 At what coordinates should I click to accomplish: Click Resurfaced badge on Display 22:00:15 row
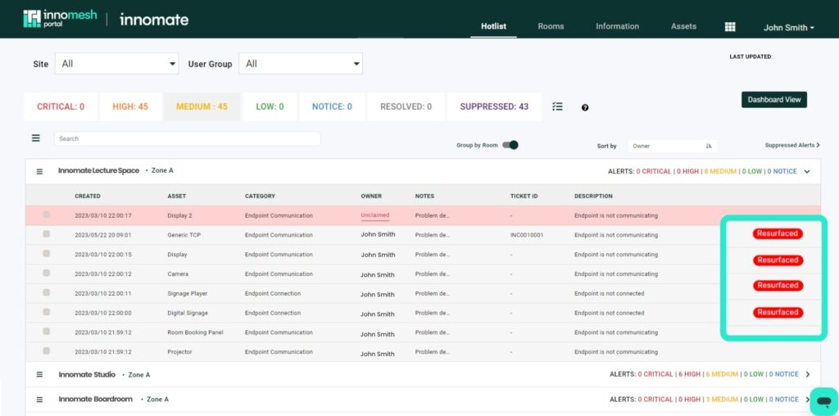(x=778, y=260)
